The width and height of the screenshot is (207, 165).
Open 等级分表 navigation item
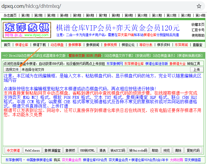click(x=146, y=45)
